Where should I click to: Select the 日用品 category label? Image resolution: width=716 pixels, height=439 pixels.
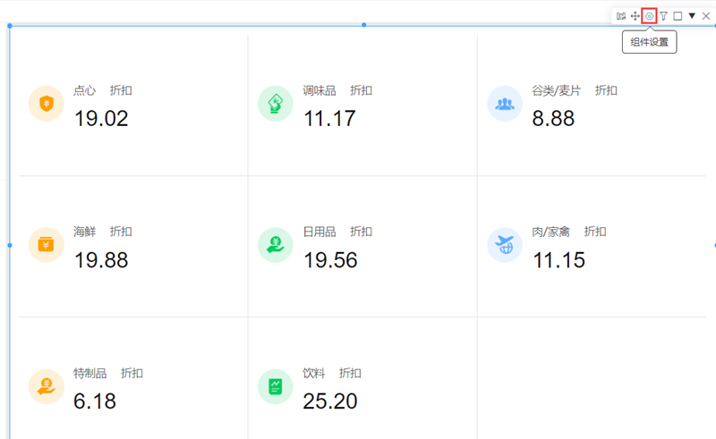[x=320, y=232]
